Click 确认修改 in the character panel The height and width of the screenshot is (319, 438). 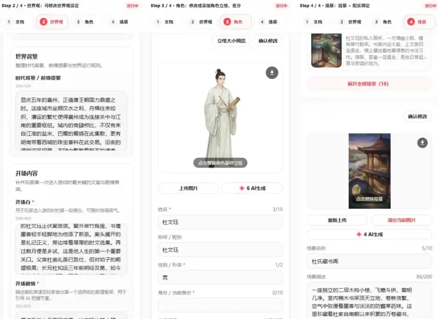point(268,41)
